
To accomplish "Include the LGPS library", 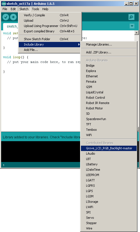I will click(109, 191).
